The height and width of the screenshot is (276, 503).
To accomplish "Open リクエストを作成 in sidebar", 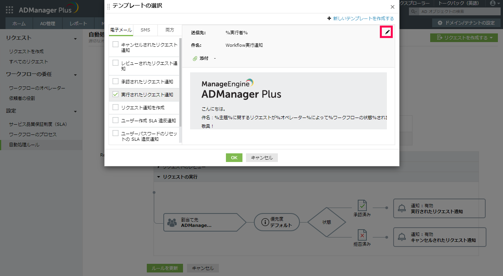I will [26, 52].
